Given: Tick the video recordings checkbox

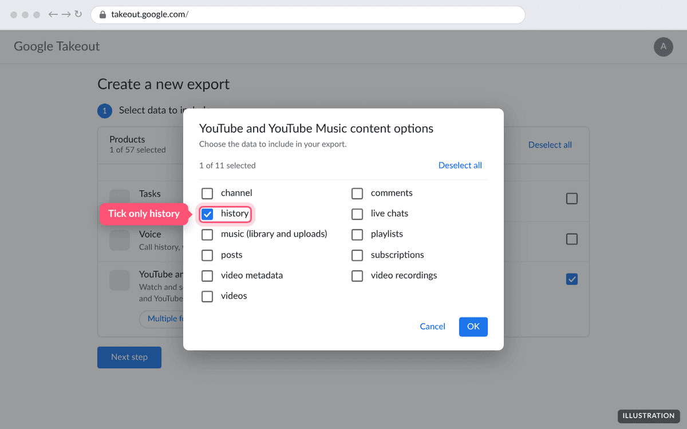Looking at the screenshot, I should point(357,276).
